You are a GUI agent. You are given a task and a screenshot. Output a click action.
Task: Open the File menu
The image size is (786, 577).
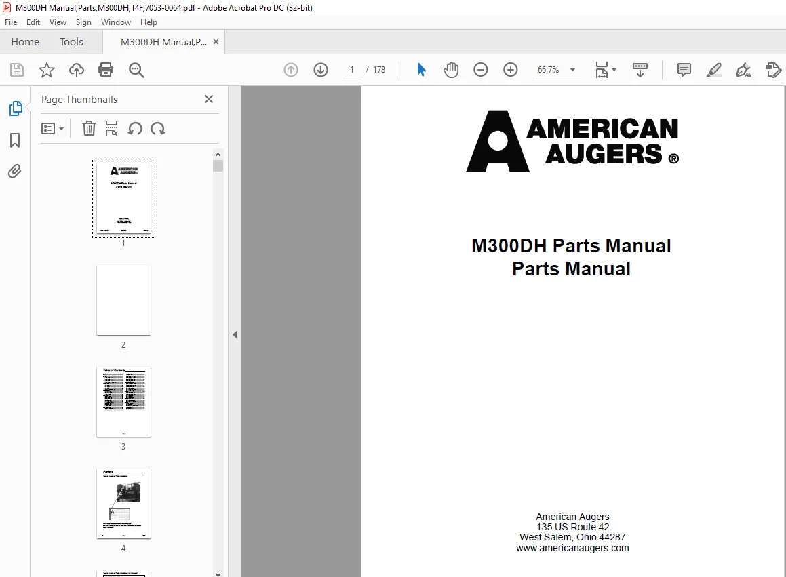point(11,22)
